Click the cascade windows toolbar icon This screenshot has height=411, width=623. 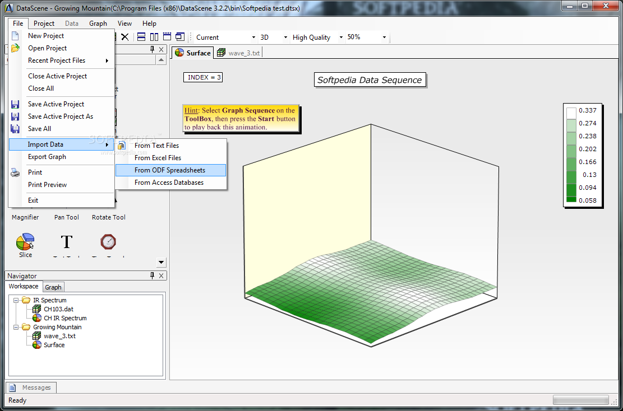(x=180, y=37)
